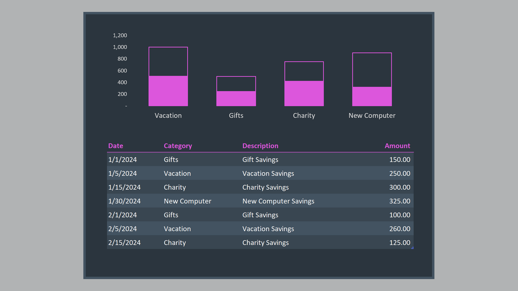Select the filled part of Gifts bar
The image size is (518, 291).
(x=236, y=98)
